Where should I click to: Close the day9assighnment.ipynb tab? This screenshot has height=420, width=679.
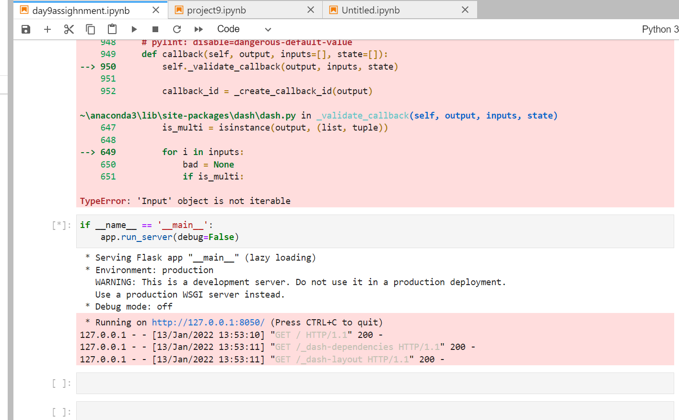(156, 10)
